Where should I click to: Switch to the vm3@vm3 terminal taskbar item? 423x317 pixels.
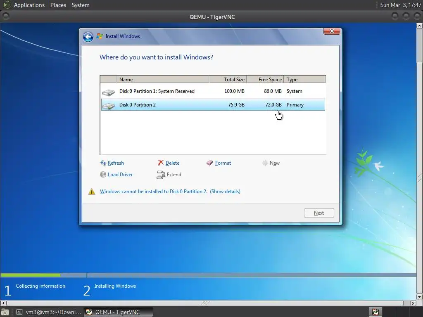click(x=49, y=312)
